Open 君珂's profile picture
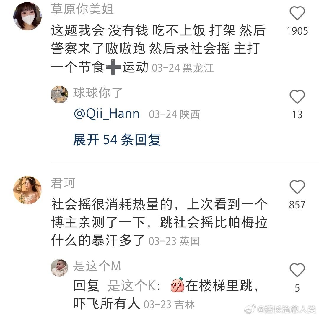 tap(27, 190)
